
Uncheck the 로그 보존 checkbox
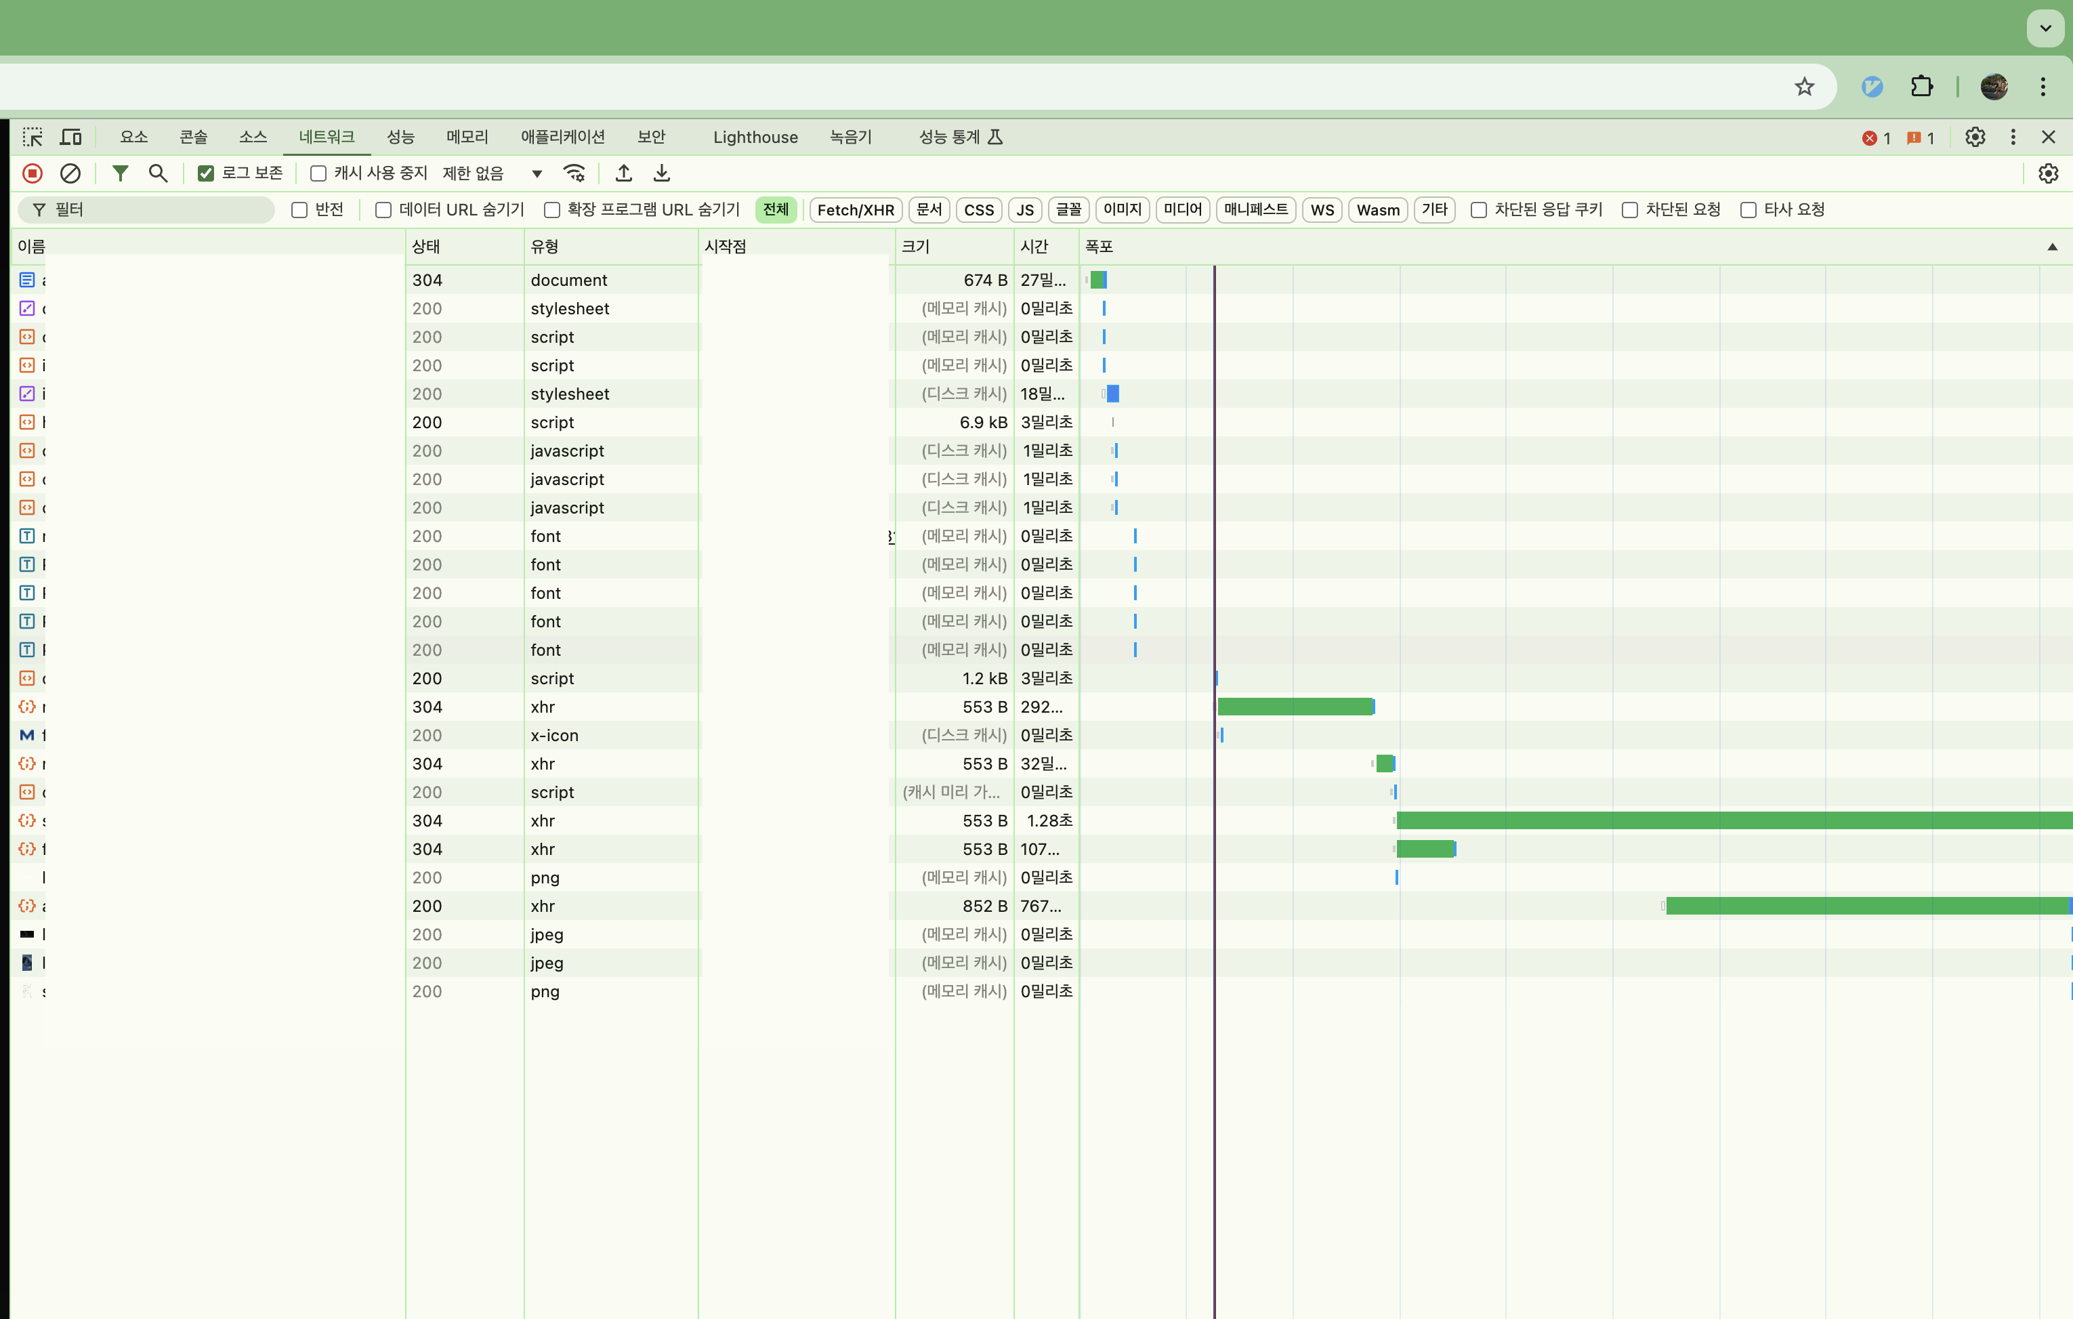tap(206, 173)
